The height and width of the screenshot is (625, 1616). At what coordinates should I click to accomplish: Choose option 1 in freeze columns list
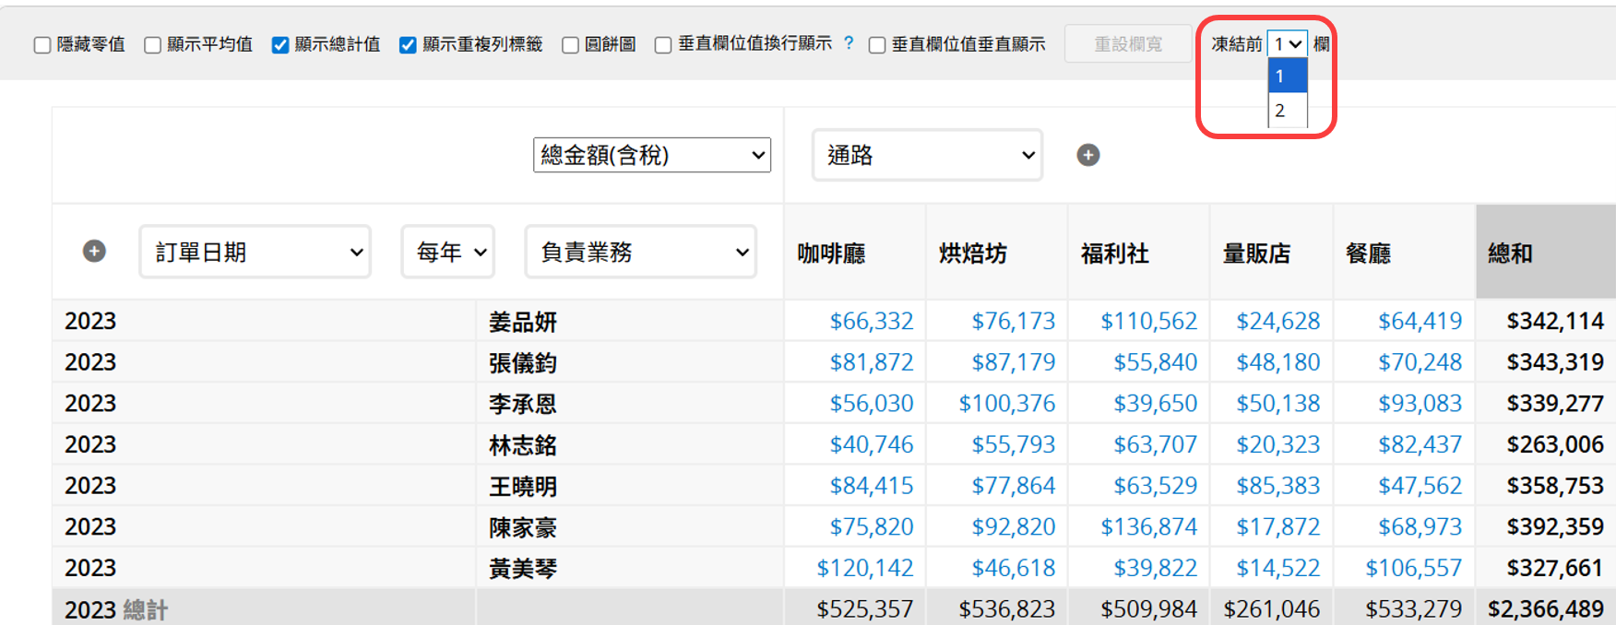pyautogui.click(x=1287, y=76)
